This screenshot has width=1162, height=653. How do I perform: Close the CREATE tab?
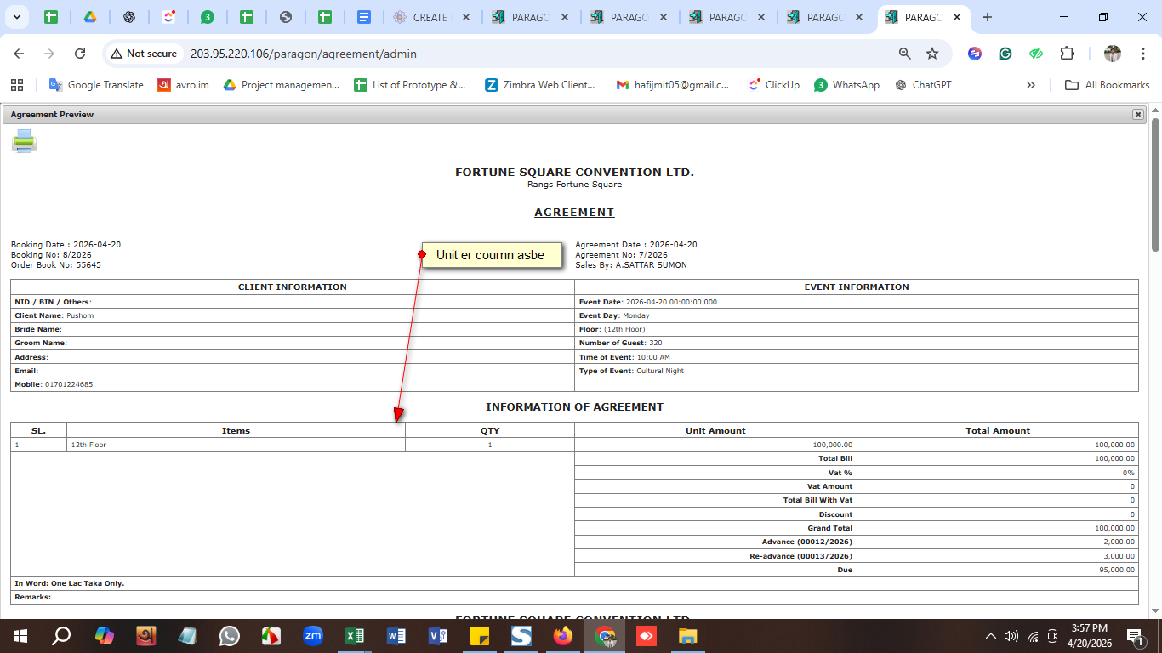coord(465,17)
